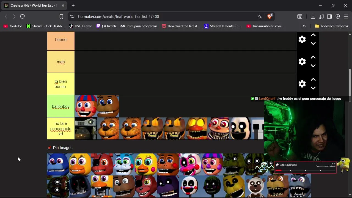The image size is (352, 198).
Task: Restore down the browser window
Action: [x=333, y=5]
